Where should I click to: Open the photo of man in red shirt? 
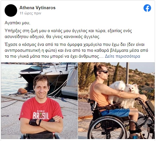point(39,101)
